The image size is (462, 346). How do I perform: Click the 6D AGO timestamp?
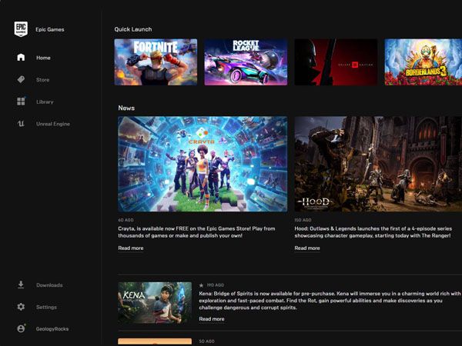pyautogui.click(x=126, y=220)
